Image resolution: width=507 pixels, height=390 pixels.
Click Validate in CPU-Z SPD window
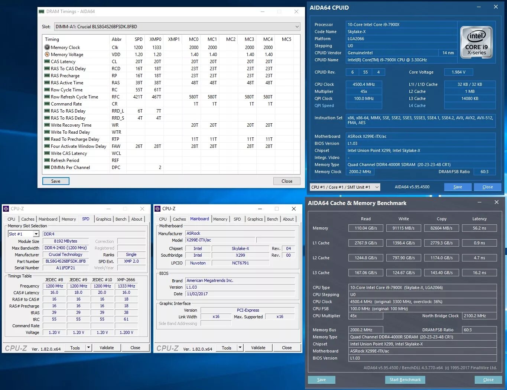107,348
